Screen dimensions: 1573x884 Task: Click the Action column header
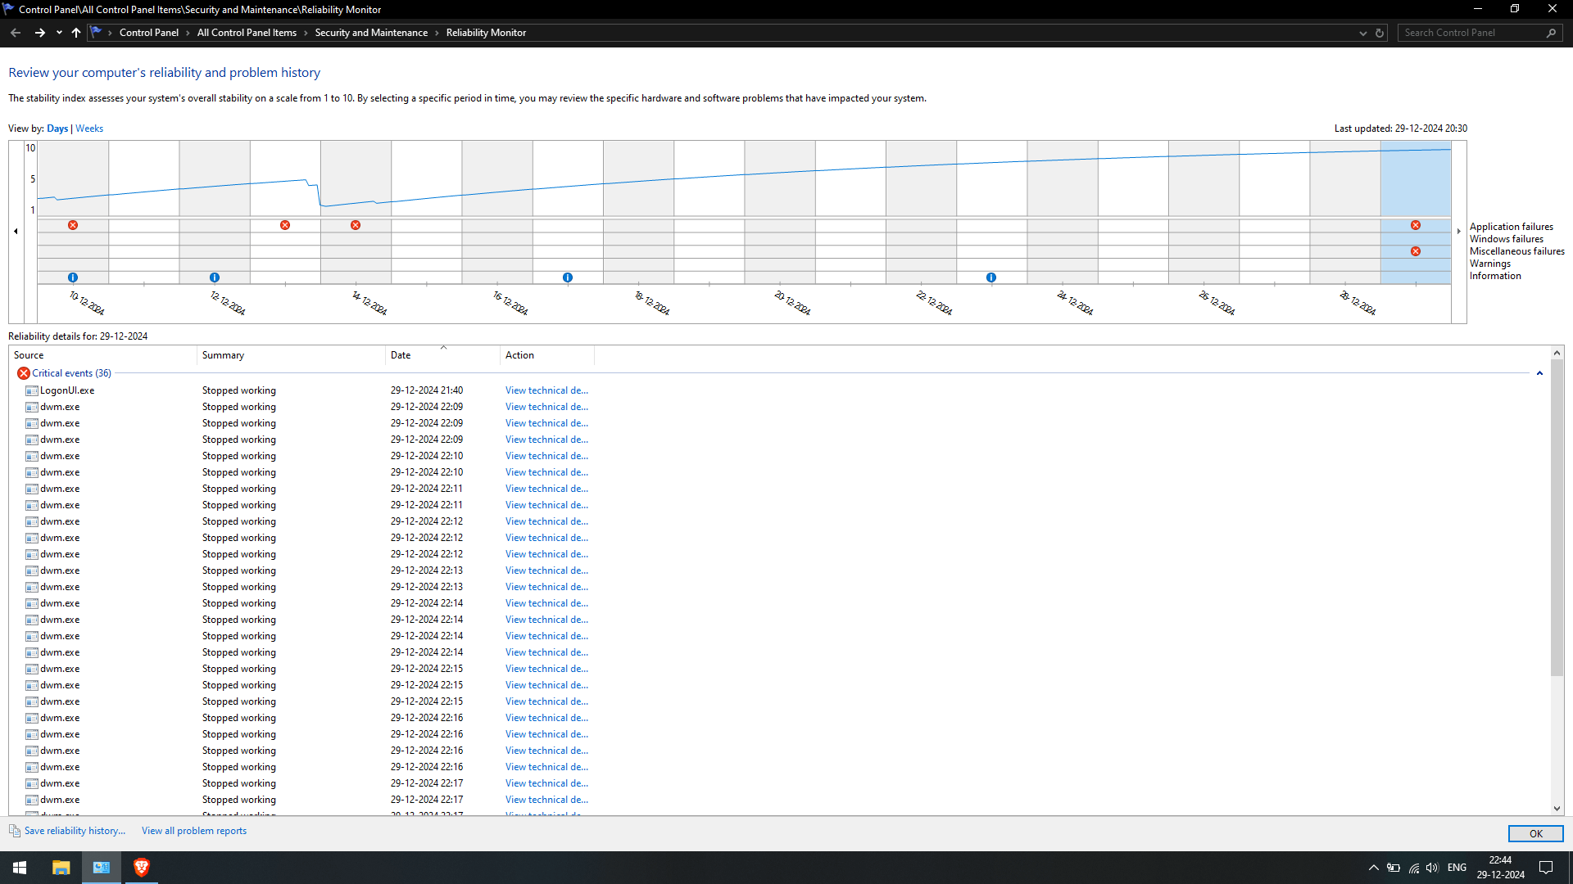coord(547,355)
